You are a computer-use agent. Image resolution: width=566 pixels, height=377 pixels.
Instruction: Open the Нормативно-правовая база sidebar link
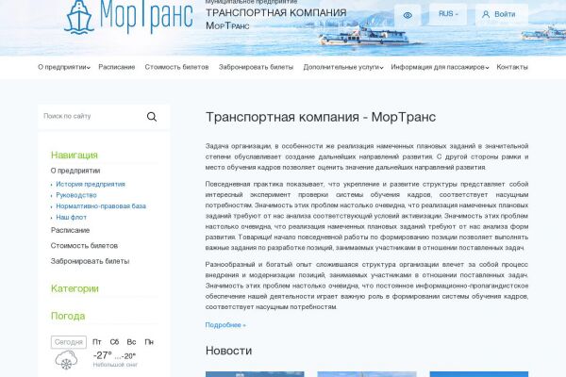pyautogui.click(x=101, y=206)
